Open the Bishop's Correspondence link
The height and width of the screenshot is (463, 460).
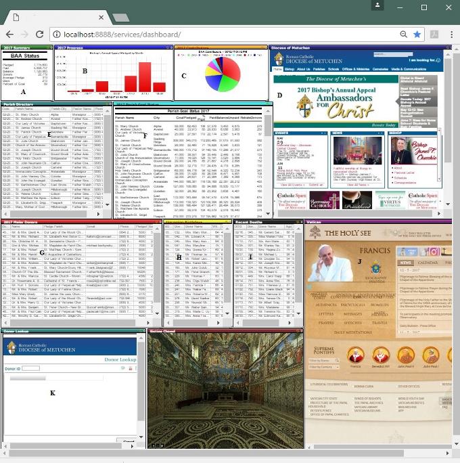click(405, 183)
